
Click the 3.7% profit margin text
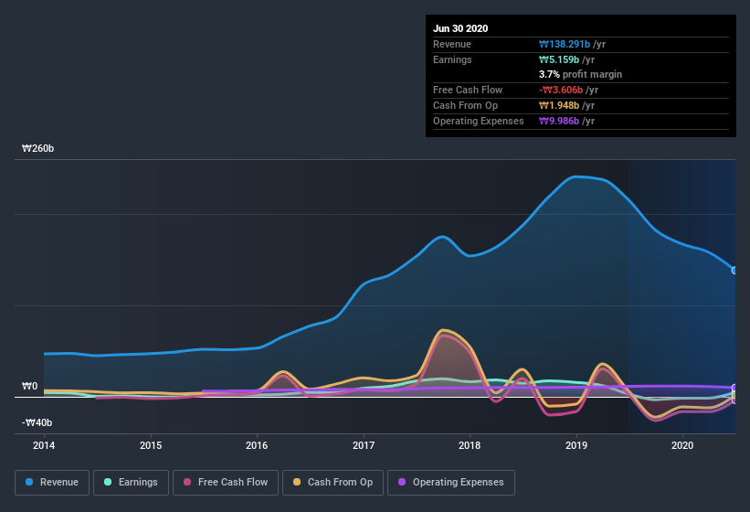581,74
